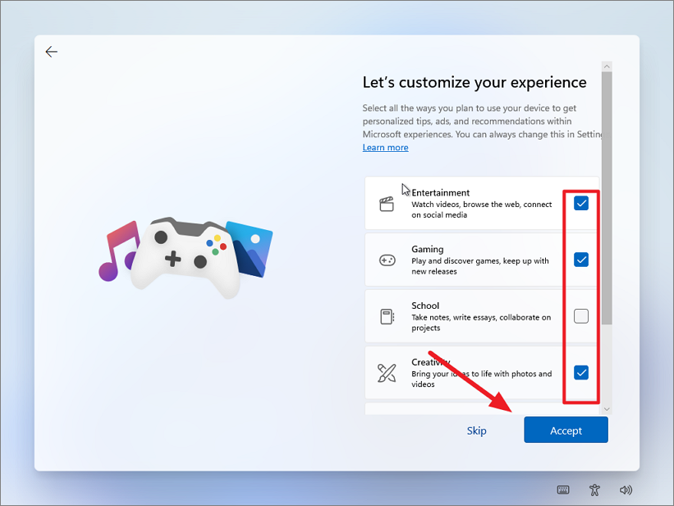This screenshot has height=506, width=674.
Task: Uncheck the Entertainment checkbox
Action: [581, 203]
